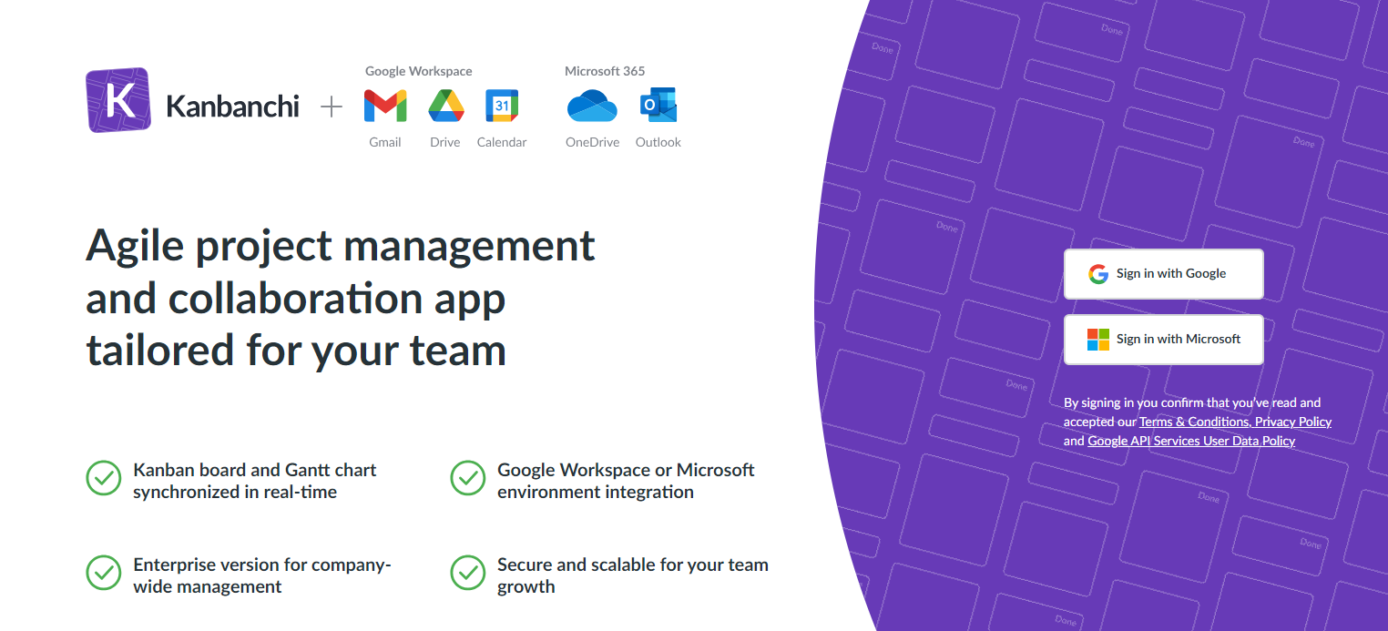Click the OneDrive text label

coord(592,142)
